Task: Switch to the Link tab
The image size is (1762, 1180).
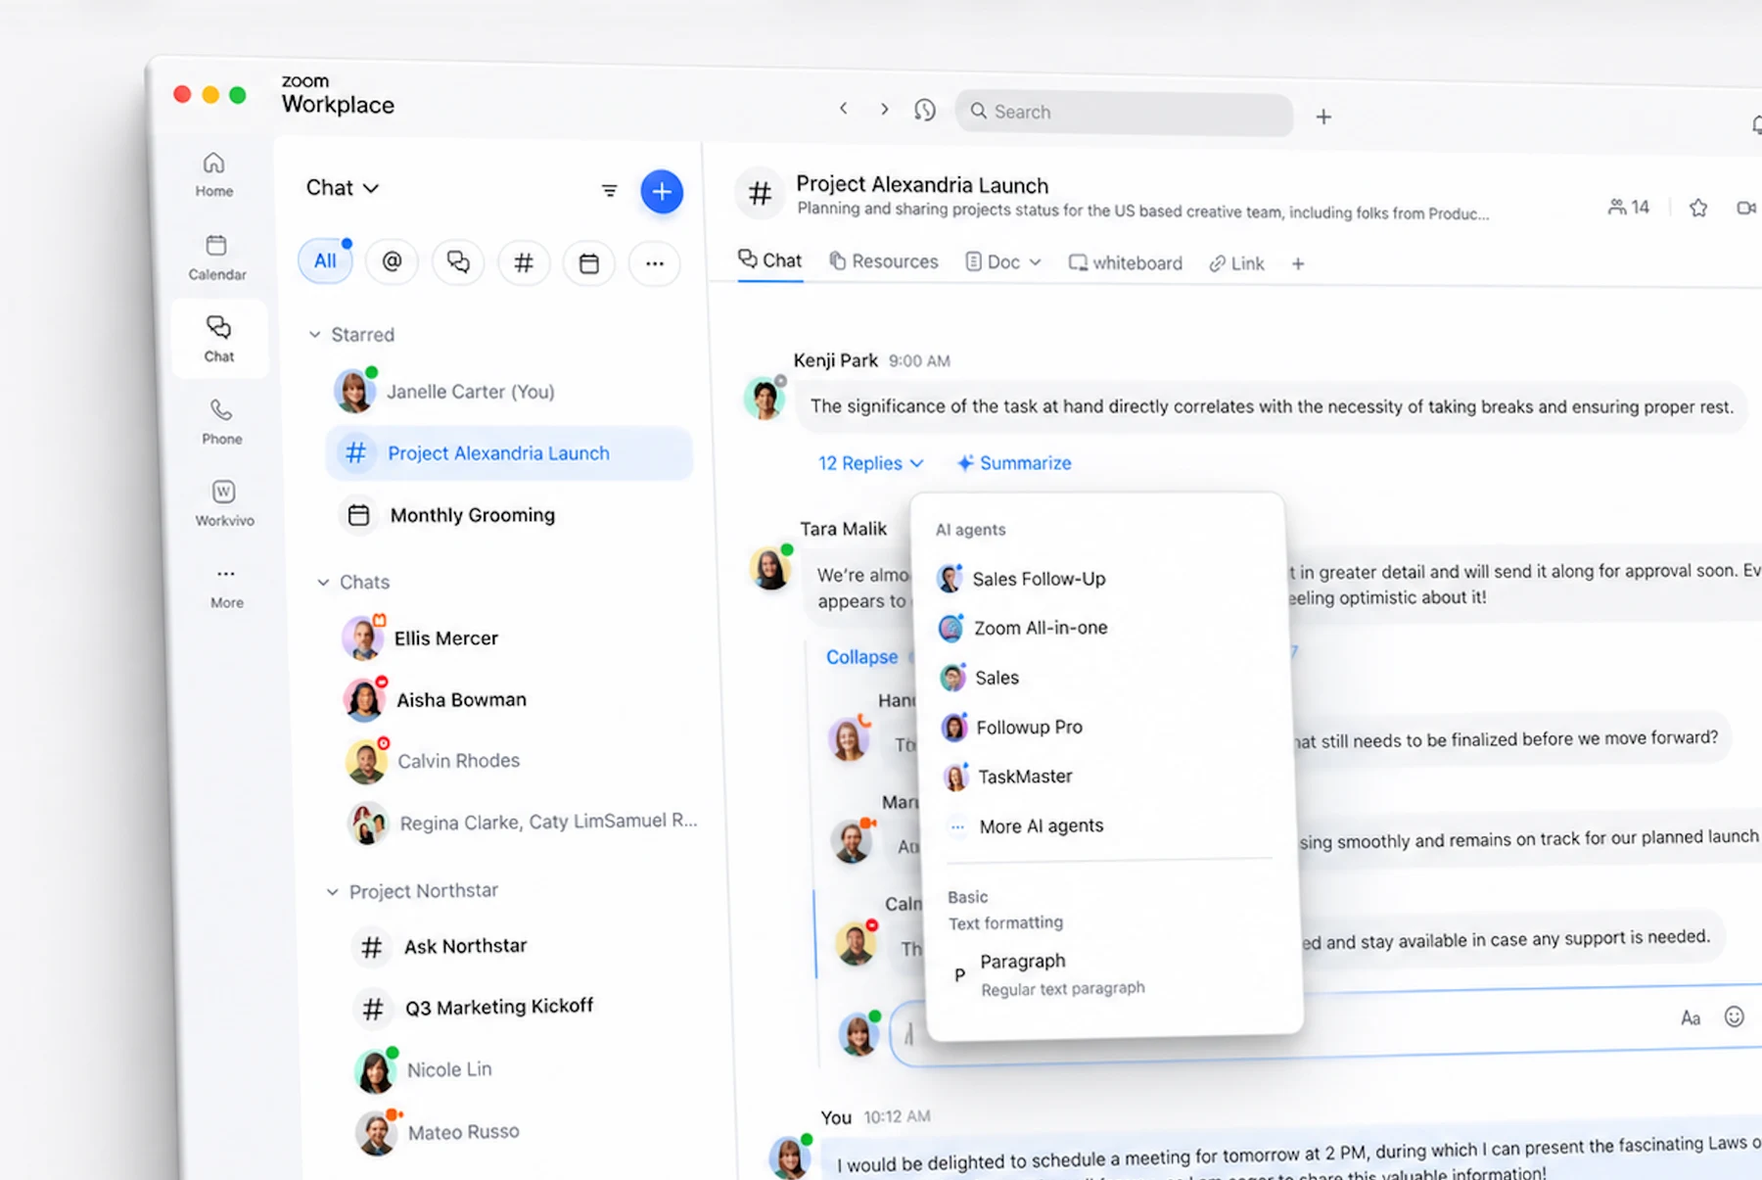Action: coord(1237,263)
